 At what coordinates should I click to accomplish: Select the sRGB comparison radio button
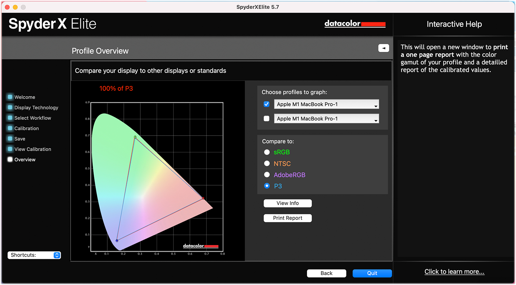pos(267,152)
